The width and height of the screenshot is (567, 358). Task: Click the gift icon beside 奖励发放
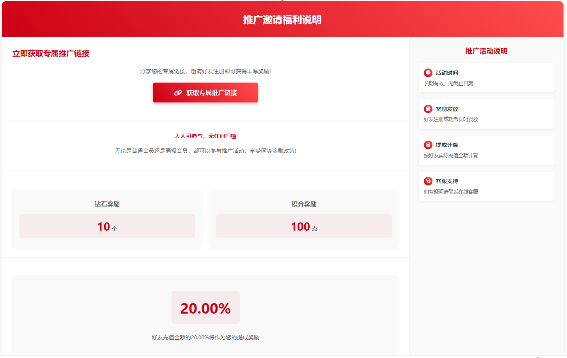coord(428,109)
